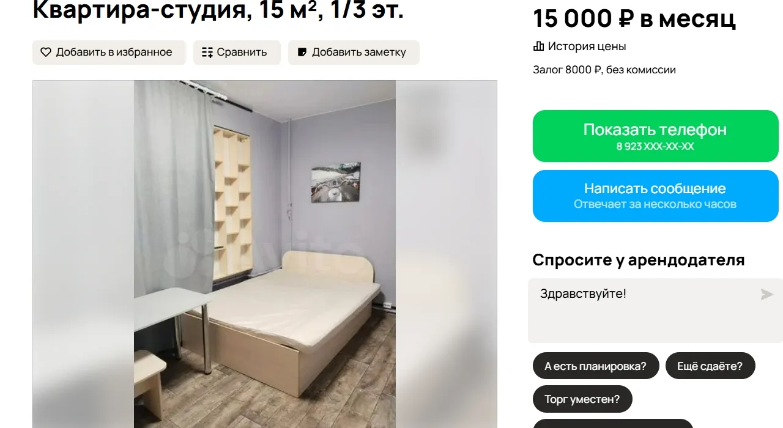Select the А есть планировка? quick question
The width and height of the screenshot is (783, 428).
point(595,366)
